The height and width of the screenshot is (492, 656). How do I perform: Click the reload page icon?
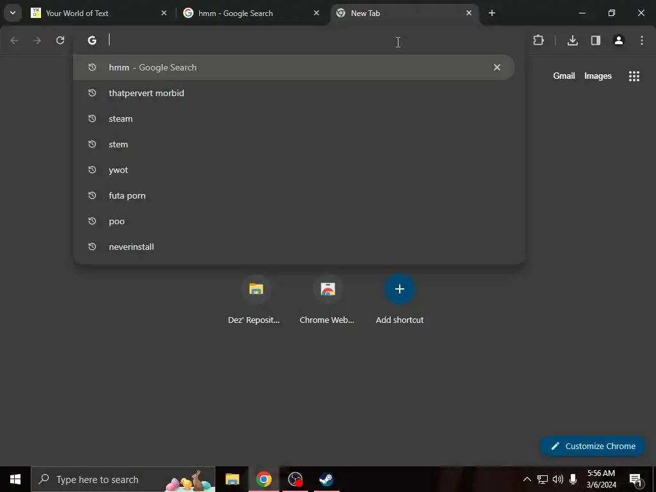[60, 40]
